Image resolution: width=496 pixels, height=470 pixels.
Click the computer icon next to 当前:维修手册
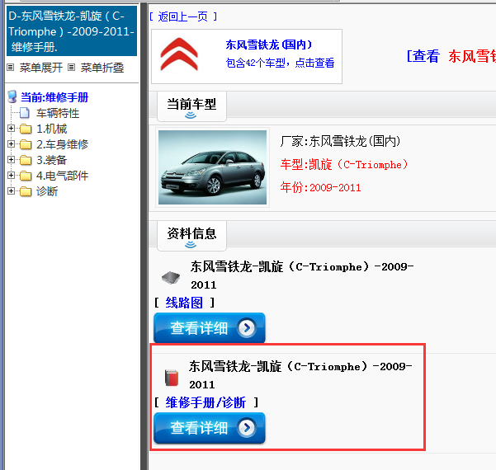pos(12,96)
